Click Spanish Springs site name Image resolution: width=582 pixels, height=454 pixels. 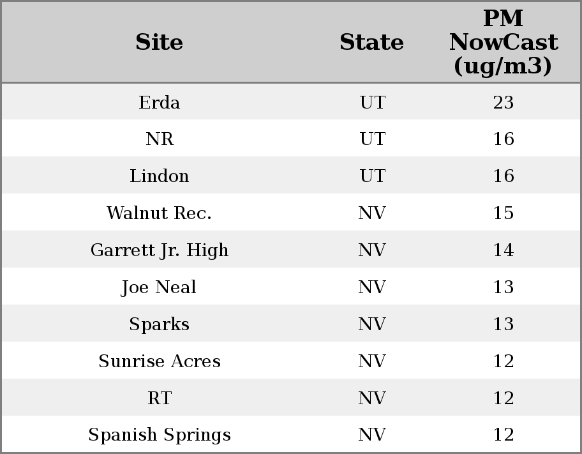160,435
